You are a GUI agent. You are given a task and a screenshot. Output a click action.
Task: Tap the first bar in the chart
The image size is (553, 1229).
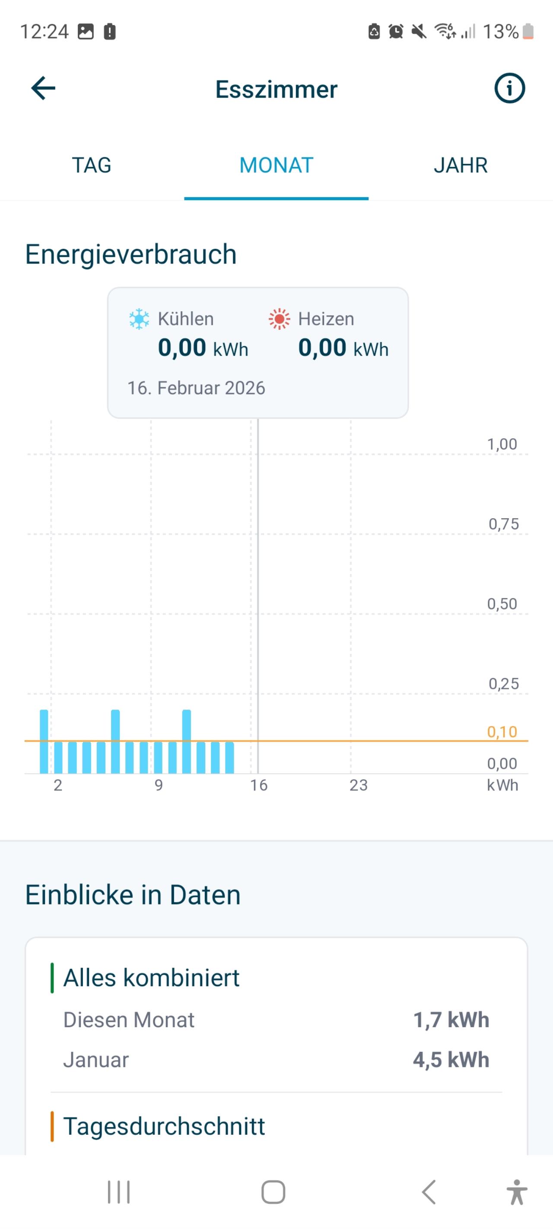[44, 742]
